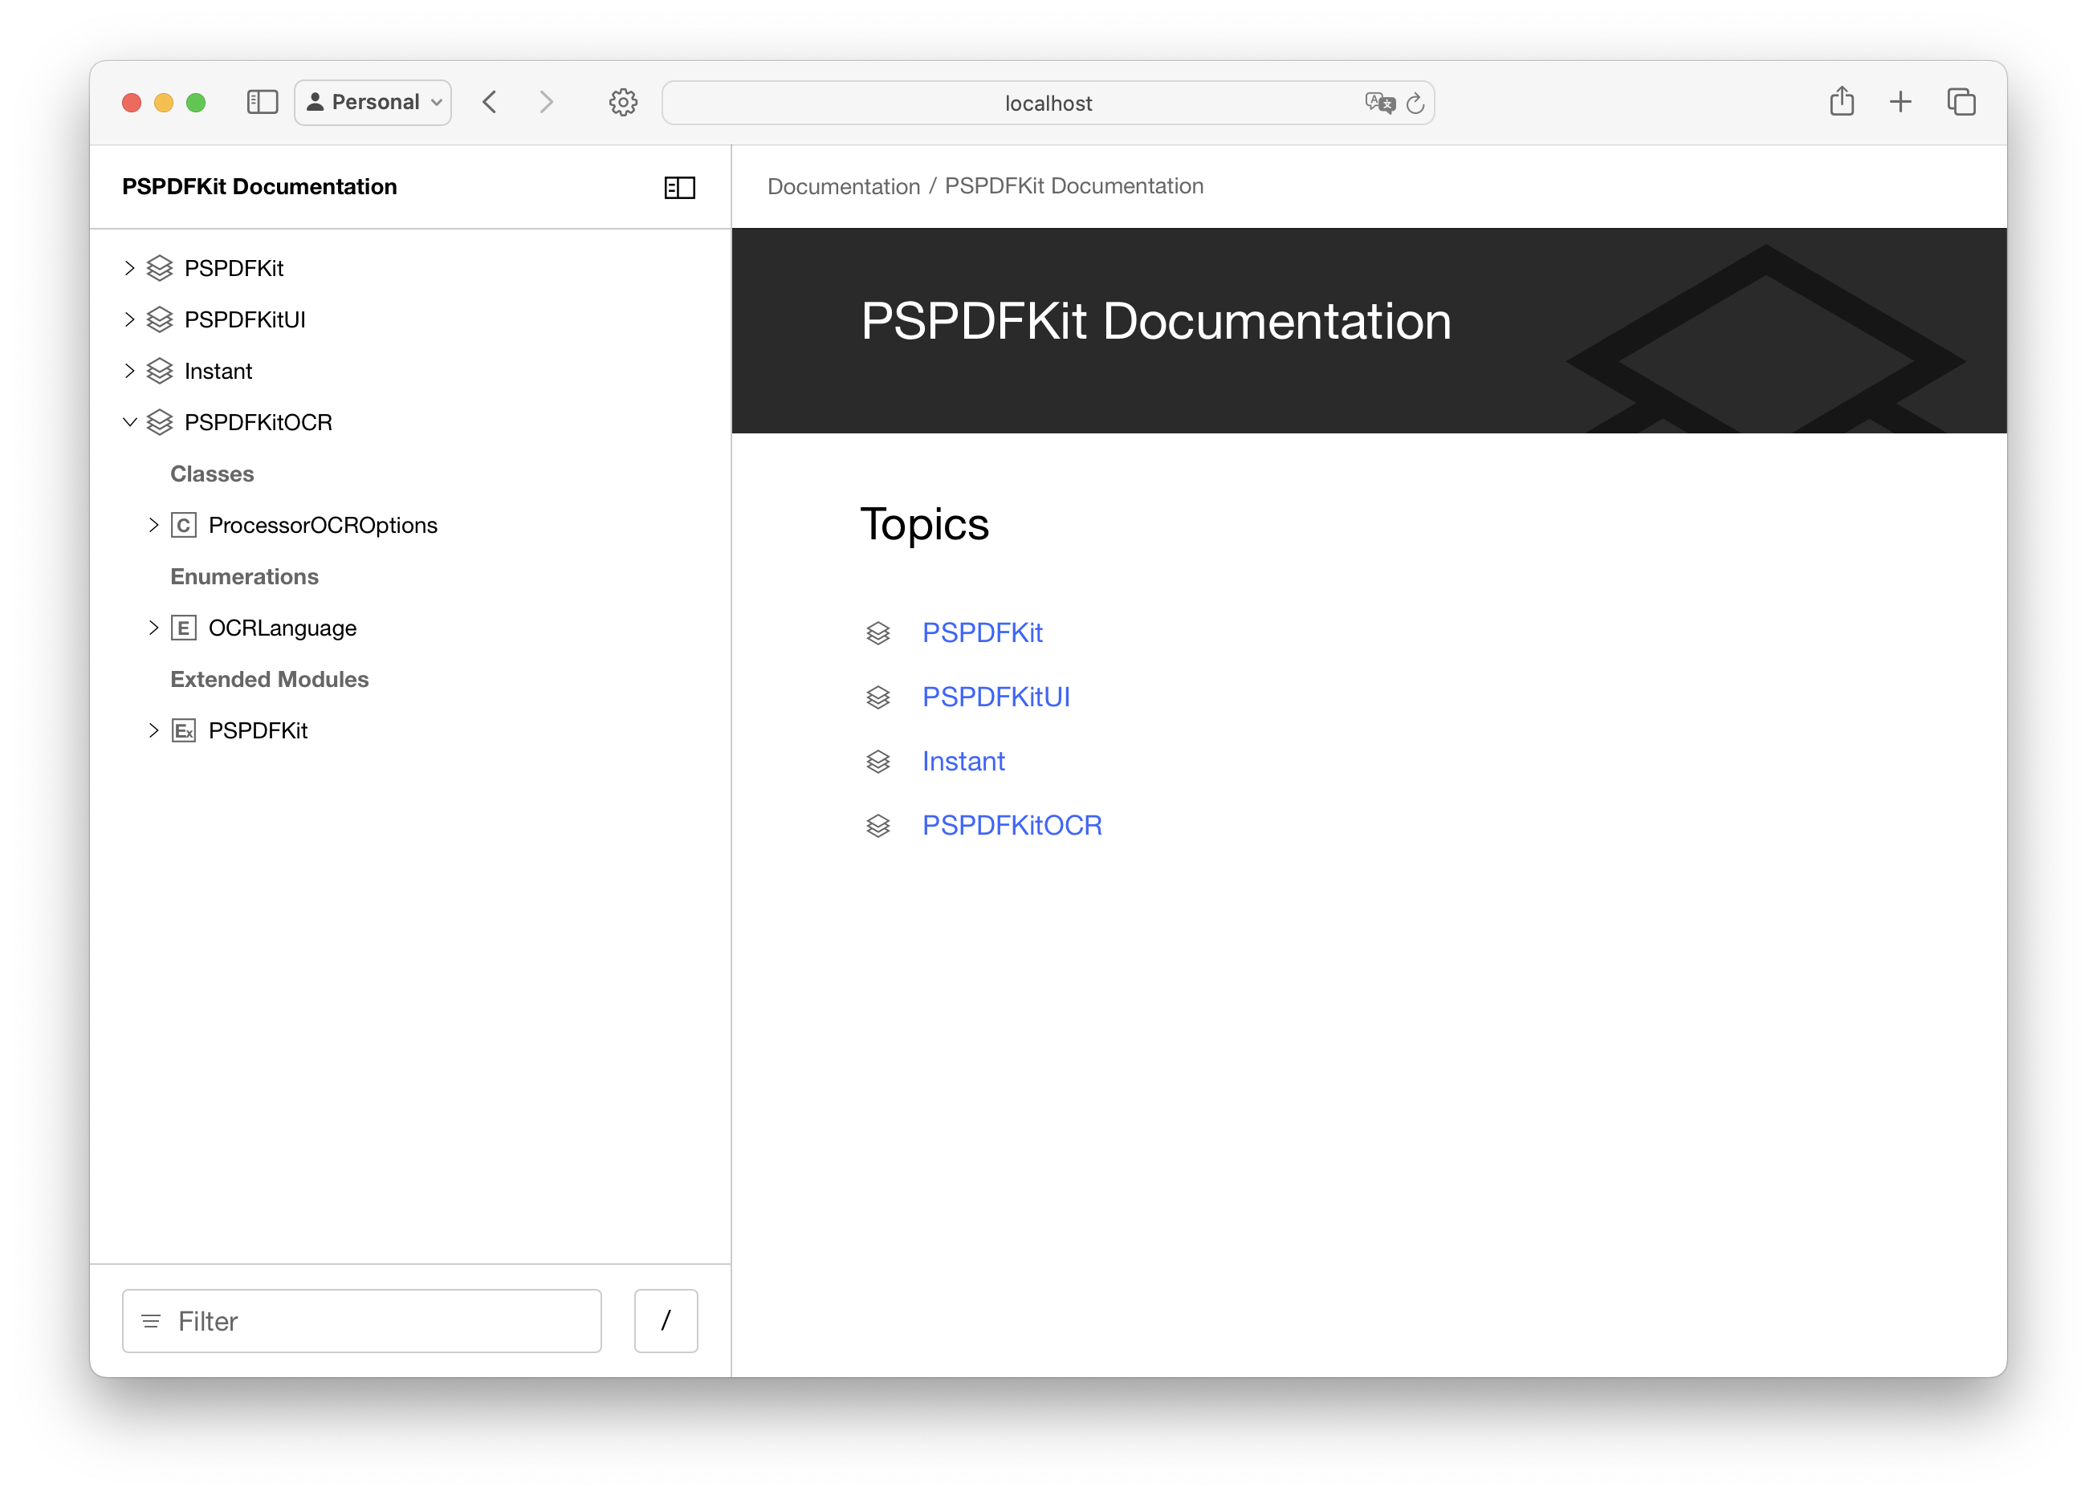Toggle the documentation navigator sidebar
Image resolution: width=2097 pixels, height=1496 pixels.
tap(680, 188)
